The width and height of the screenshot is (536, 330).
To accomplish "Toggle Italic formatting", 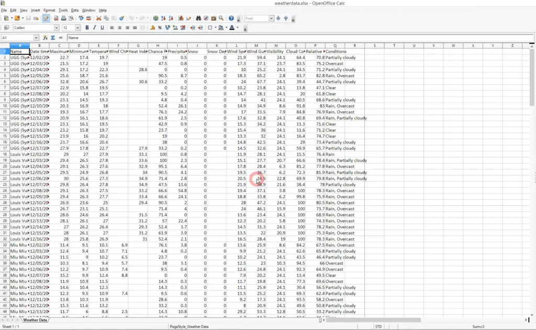I will (x=94, y=28).
